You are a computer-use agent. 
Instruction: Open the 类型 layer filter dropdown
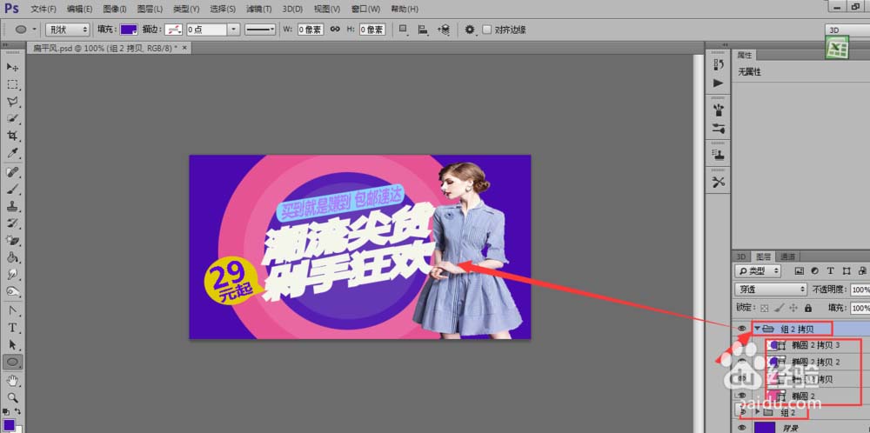point(758,271)
